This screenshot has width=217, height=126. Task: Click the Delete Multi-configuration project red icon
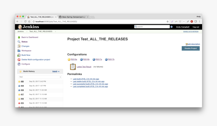(19, 60)
